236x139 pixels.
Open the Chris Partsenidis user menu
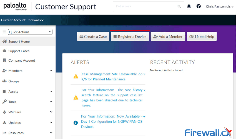point(219,7)
